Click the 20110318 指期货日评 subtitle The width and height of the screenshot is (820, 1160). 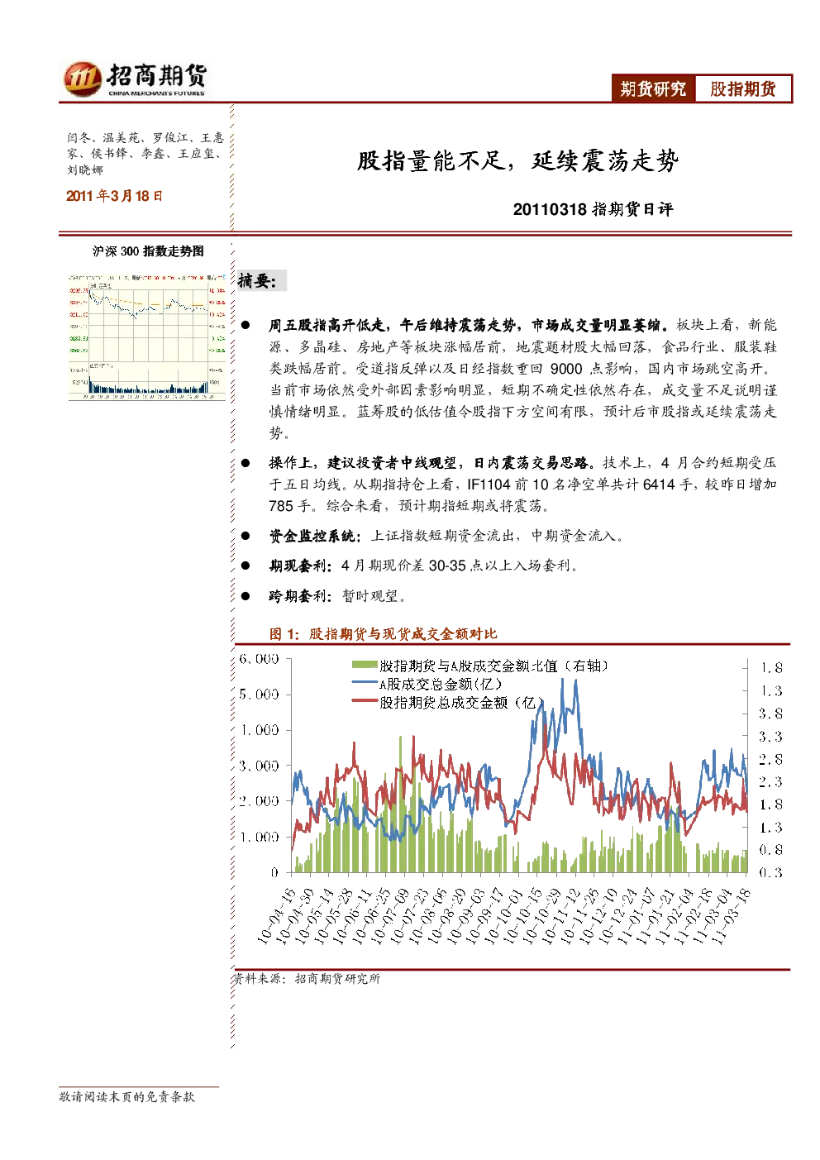point(593,209)
